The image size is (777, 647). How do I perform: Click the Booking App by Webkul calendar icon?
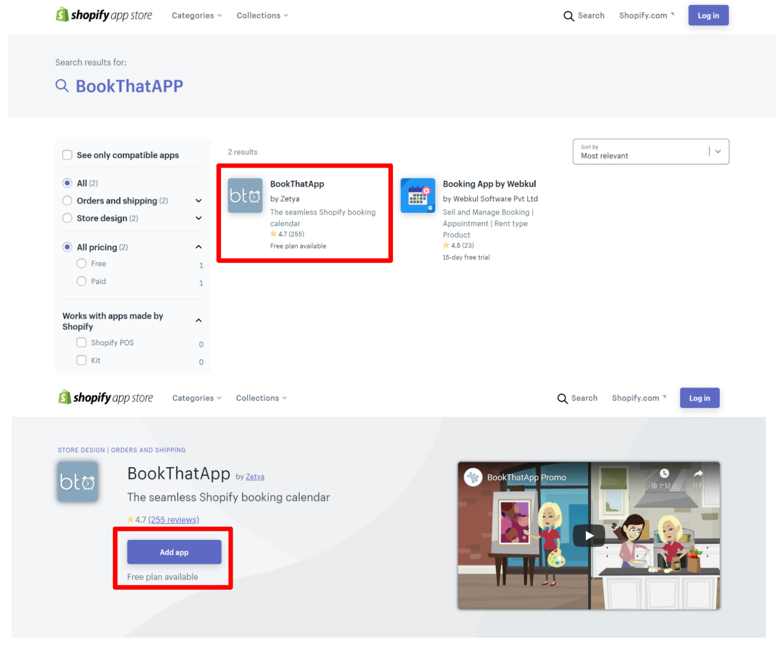(418, 195)
